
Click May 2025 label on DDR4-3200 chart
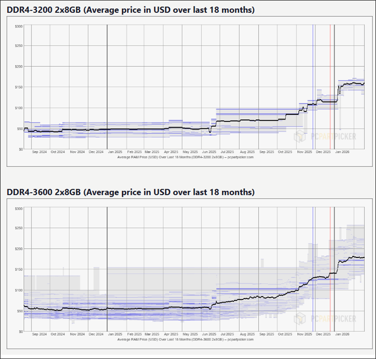coord(190,152)
